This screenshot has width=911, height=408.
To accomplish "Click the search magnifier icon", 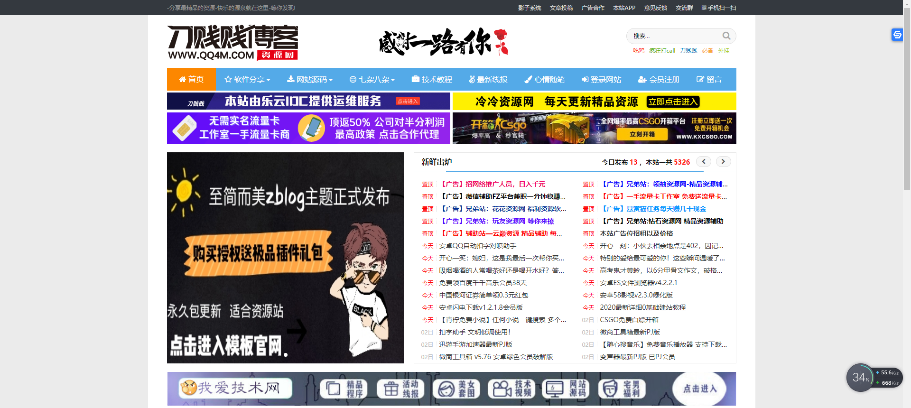I will click(x=726, y=36).
